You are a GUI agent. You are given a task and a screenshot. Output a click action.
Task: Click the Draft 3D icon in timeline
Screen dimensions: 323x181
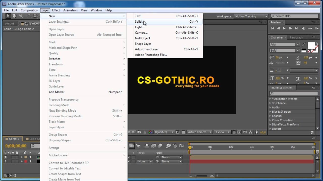click(x=138, y=146)
